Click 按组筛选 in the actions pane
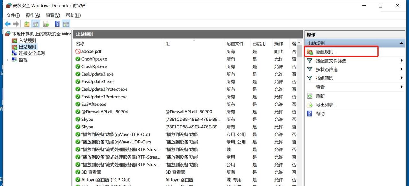This screenshot has width=409, height=186. pyautogui.click(x=325, y=78)
